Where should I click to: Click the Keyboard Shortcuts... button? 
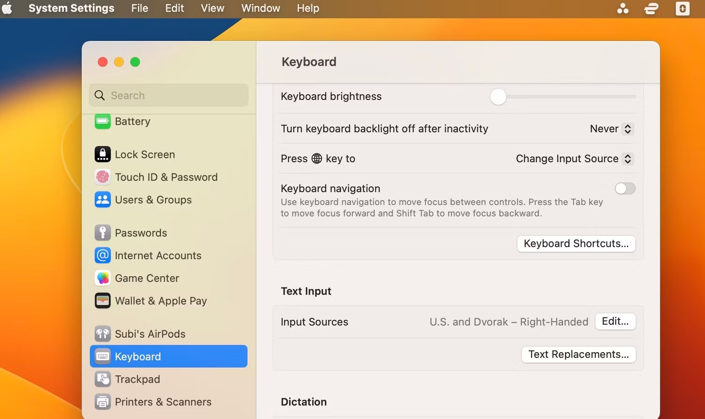click(x=576, y=243)
